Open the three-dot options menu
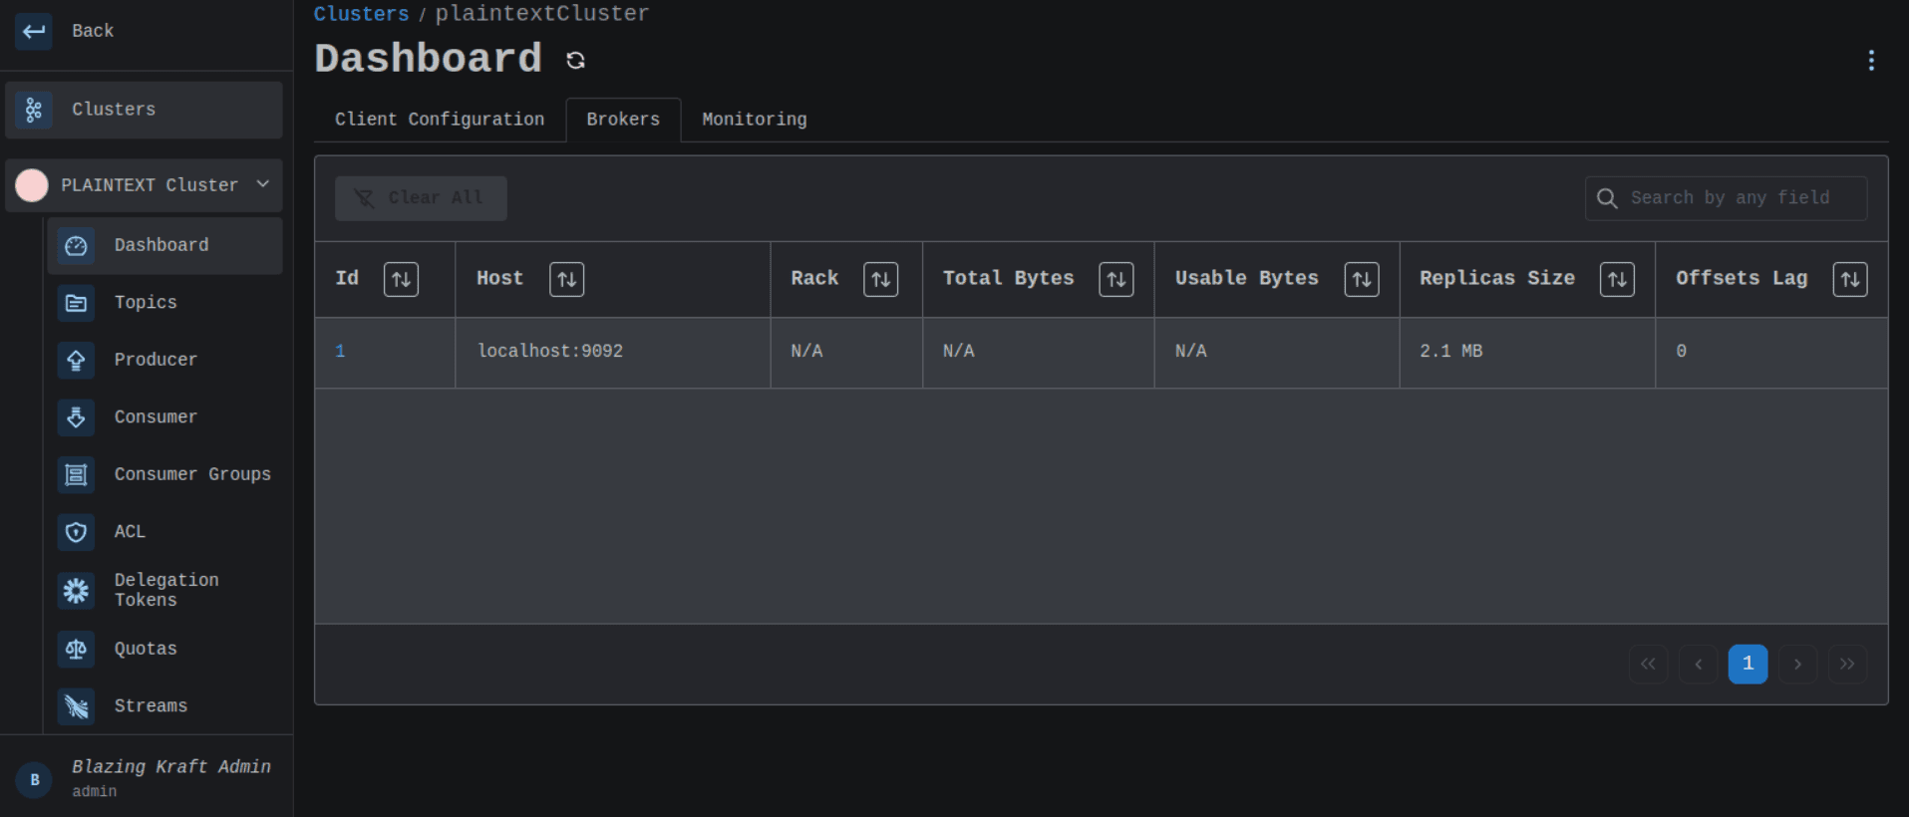 1871,61
